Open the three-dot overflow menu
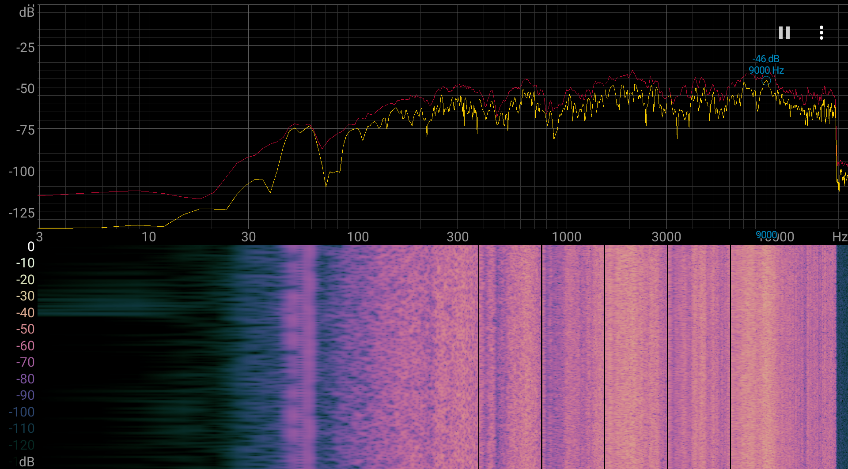848x469 pixels. point(821,33)
